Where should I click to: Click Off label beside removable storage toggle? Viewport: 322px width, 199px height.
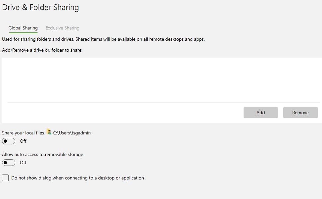[23, 163]
